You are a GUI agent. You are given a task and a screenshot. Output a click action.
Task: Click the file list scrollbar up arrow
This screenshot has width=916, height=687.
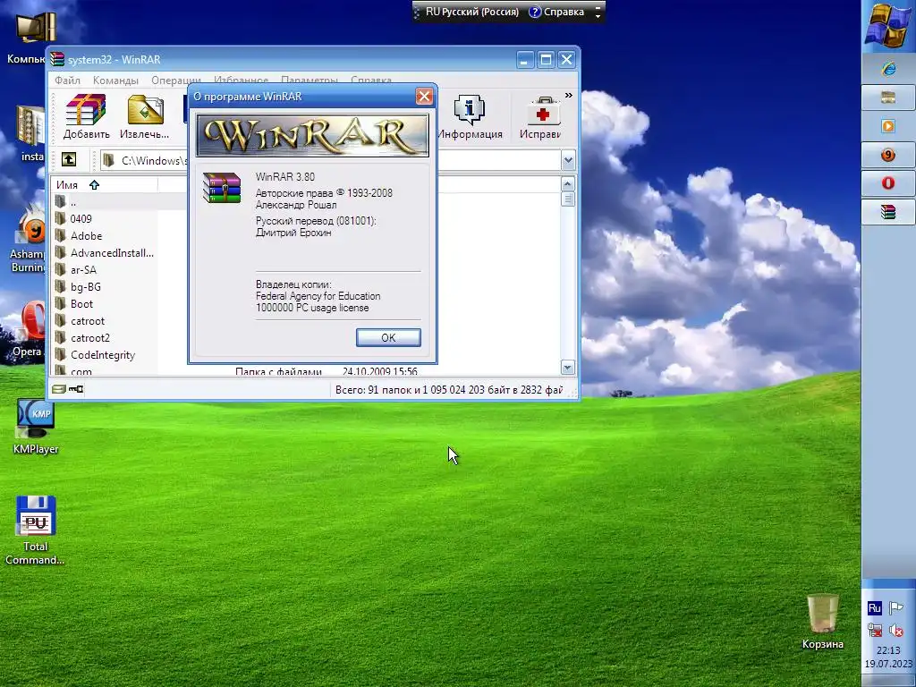pos(568,184)
